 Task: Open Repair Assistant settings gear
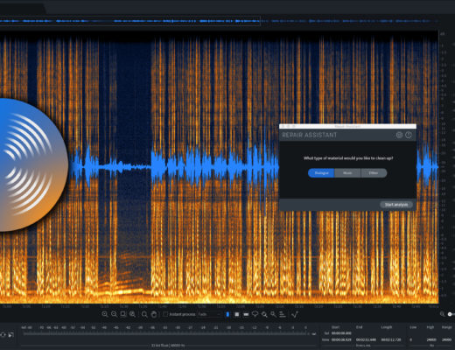[399, 135]
